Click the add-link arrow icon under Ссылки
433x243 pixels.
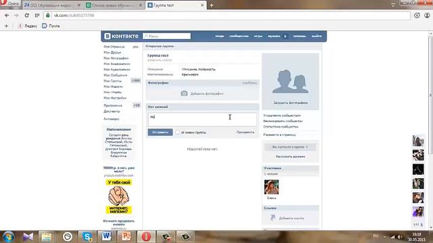(x=273, y=217)
